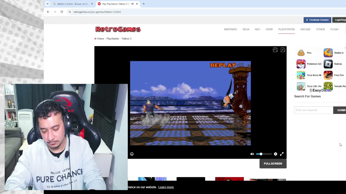
Task: Click the FULLSCREEN button
Action: pos(273,164)
